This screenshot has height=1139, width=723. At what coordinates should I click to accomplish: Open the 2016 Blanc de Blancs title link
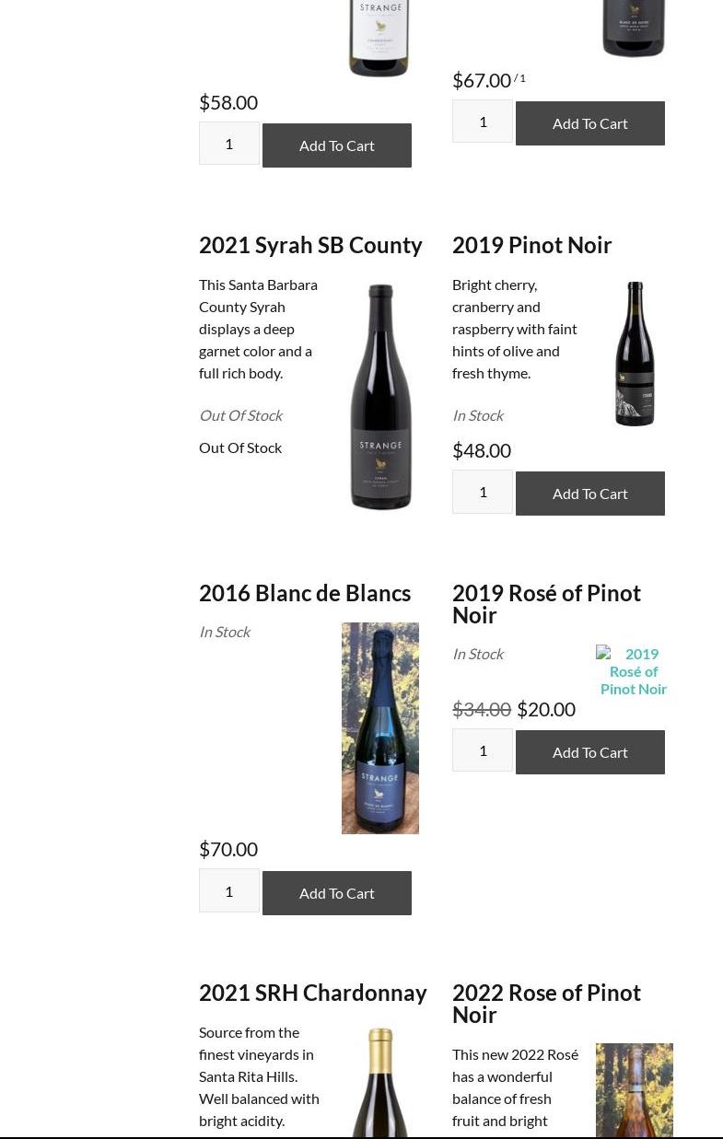pyautogui.click(x=305, y=593)
